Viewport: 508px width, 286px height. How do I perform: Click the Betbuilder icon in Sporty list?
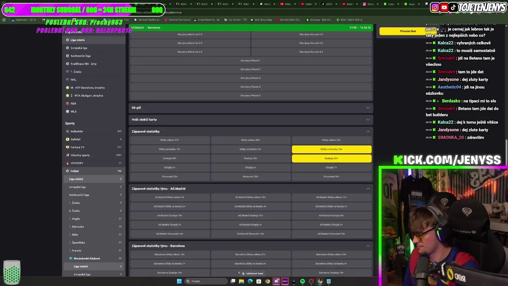pyautogui.click(x=67, y=131)
